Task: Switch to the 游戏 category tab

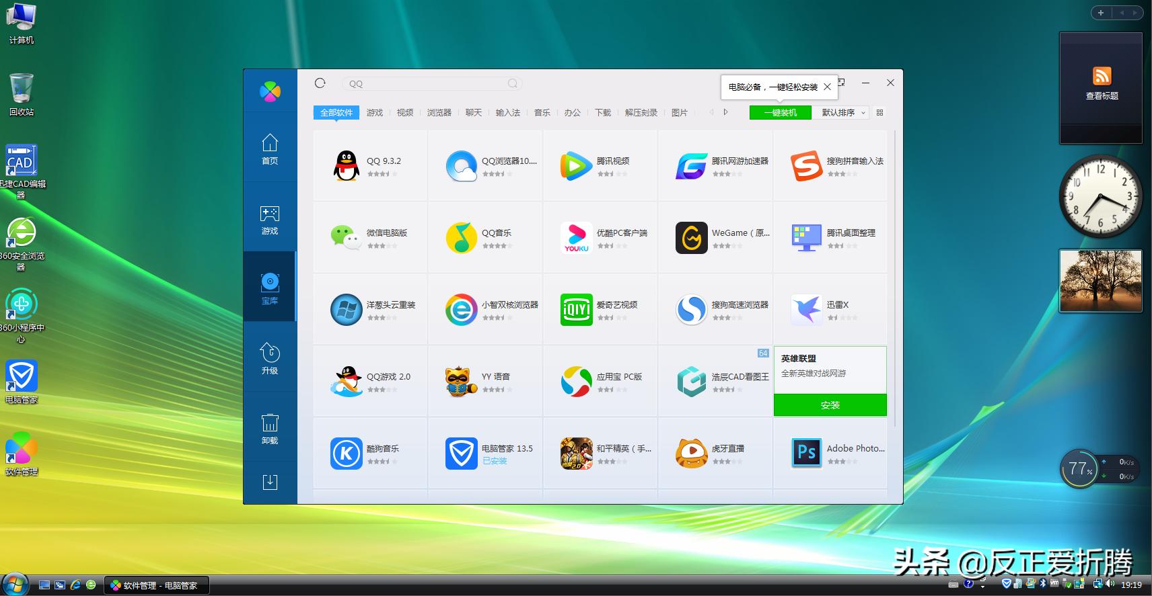Action: point(375,112)
